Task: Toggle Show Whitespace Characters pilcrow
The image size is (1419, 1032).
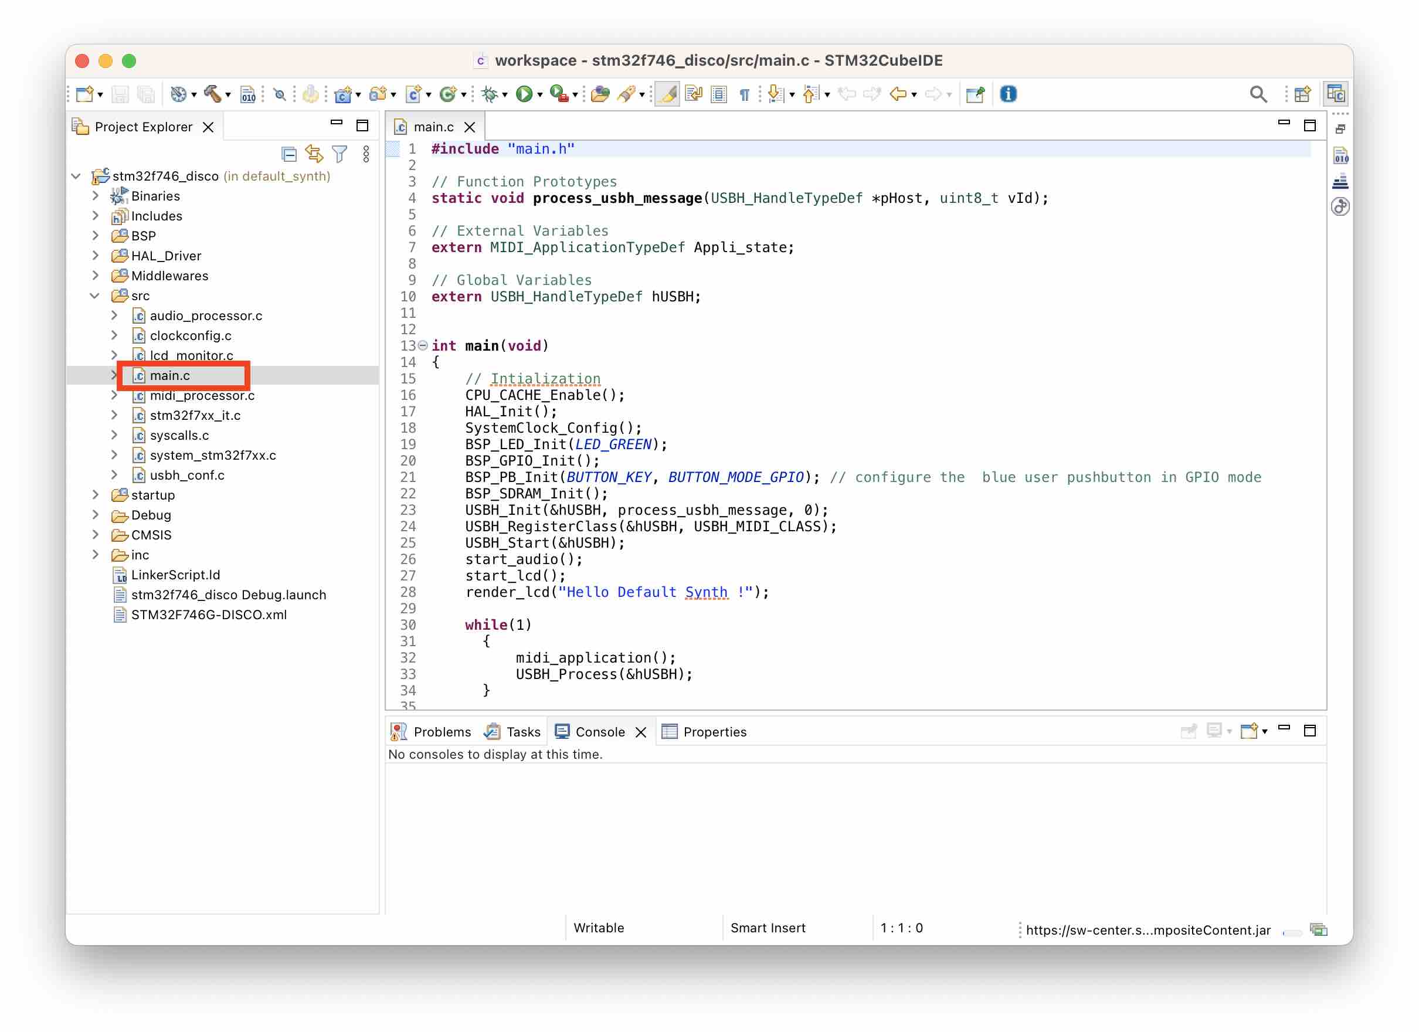Action: [744, 94]
